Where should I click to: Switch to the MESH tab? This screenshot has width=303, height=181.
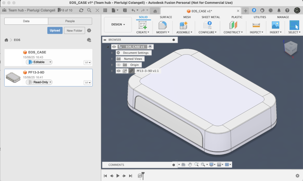click(x=187, y=17)
